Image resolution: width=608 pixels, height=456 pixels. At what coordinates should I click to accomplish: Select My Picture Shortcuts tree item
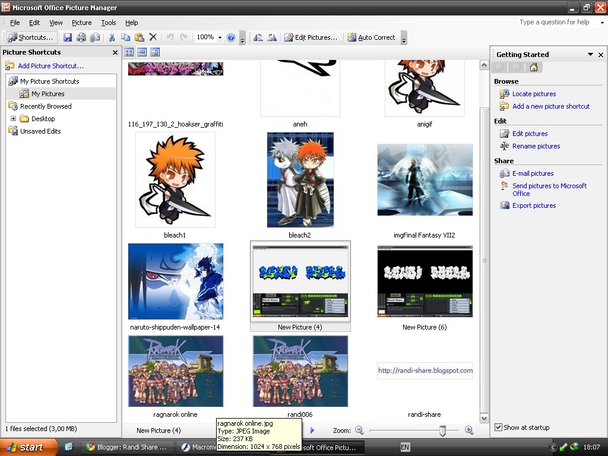point(50,81)
